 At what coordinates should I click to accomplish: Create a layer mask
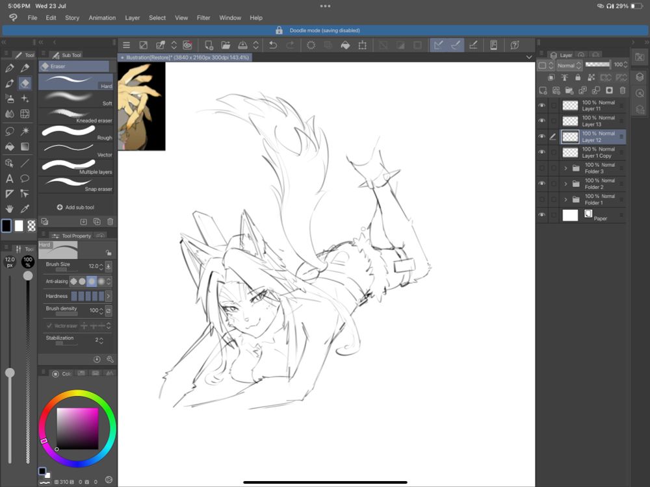tap(610, 90)
